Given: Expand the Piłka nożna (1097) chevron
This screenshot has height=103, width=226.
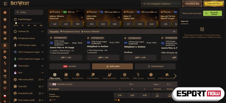Looking at the screenshot, I should pos(43,80).
